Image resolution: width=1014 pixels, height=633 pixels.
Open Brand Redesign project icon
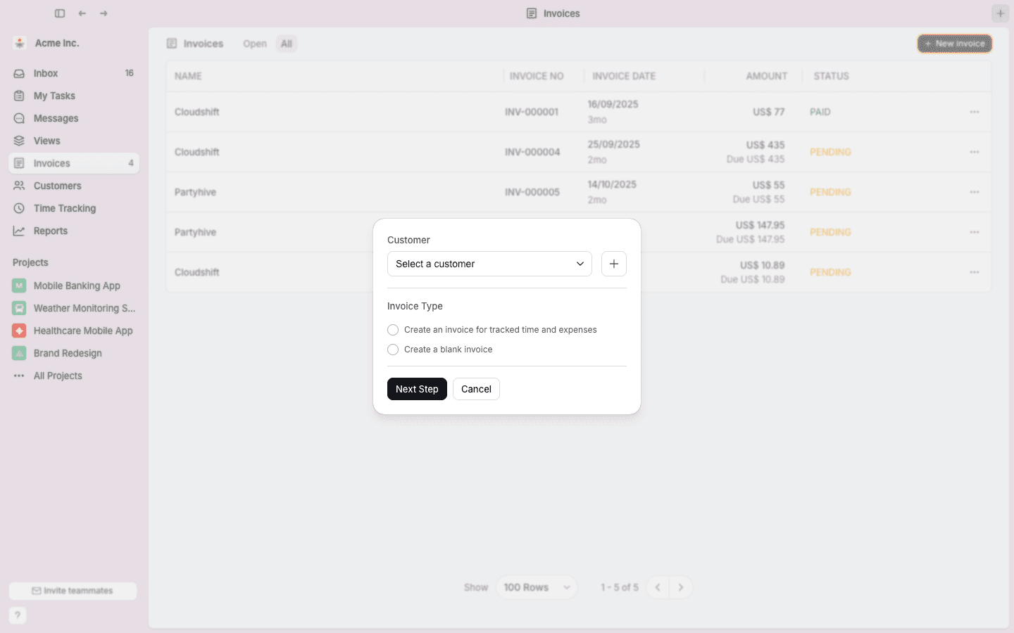pos(19,353)
